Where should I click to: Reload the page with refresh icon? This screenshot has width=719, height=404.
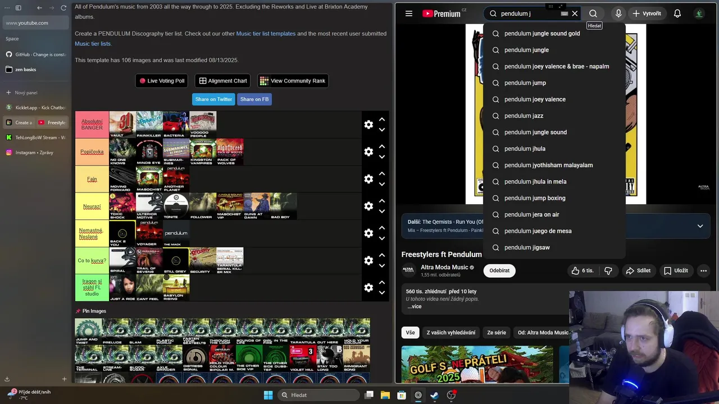tap(63, 8)
